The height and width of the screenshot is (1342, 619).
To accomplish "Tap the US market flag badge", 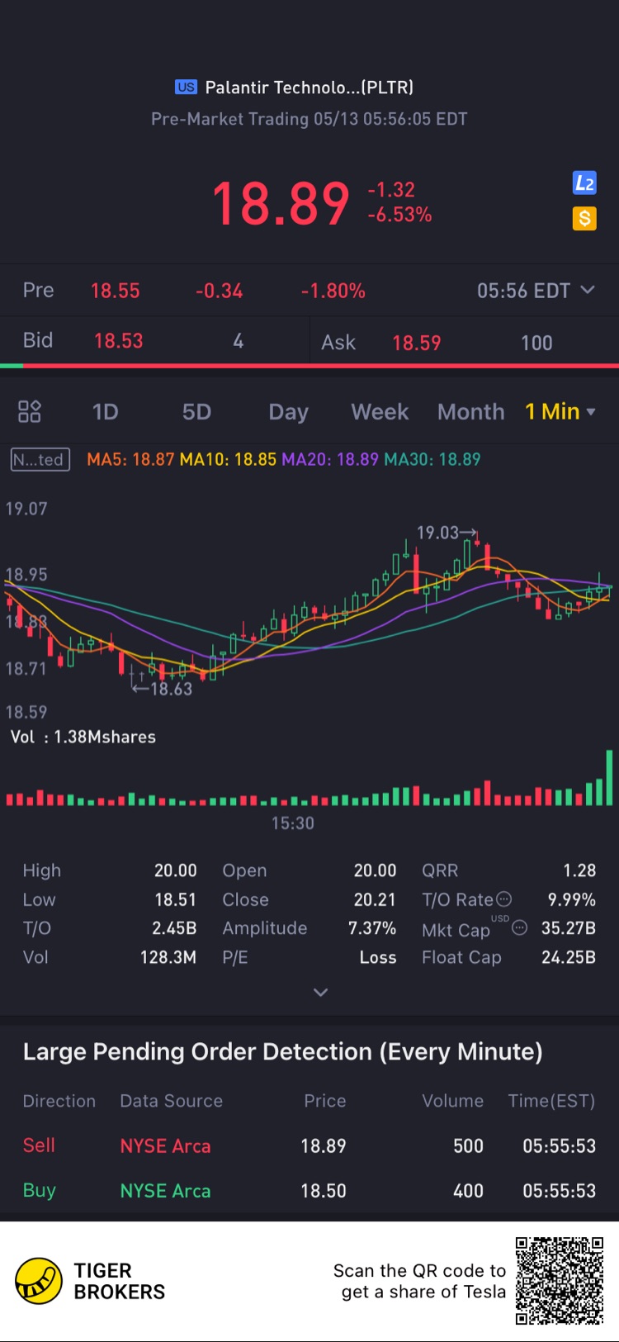I will (186, 87).
